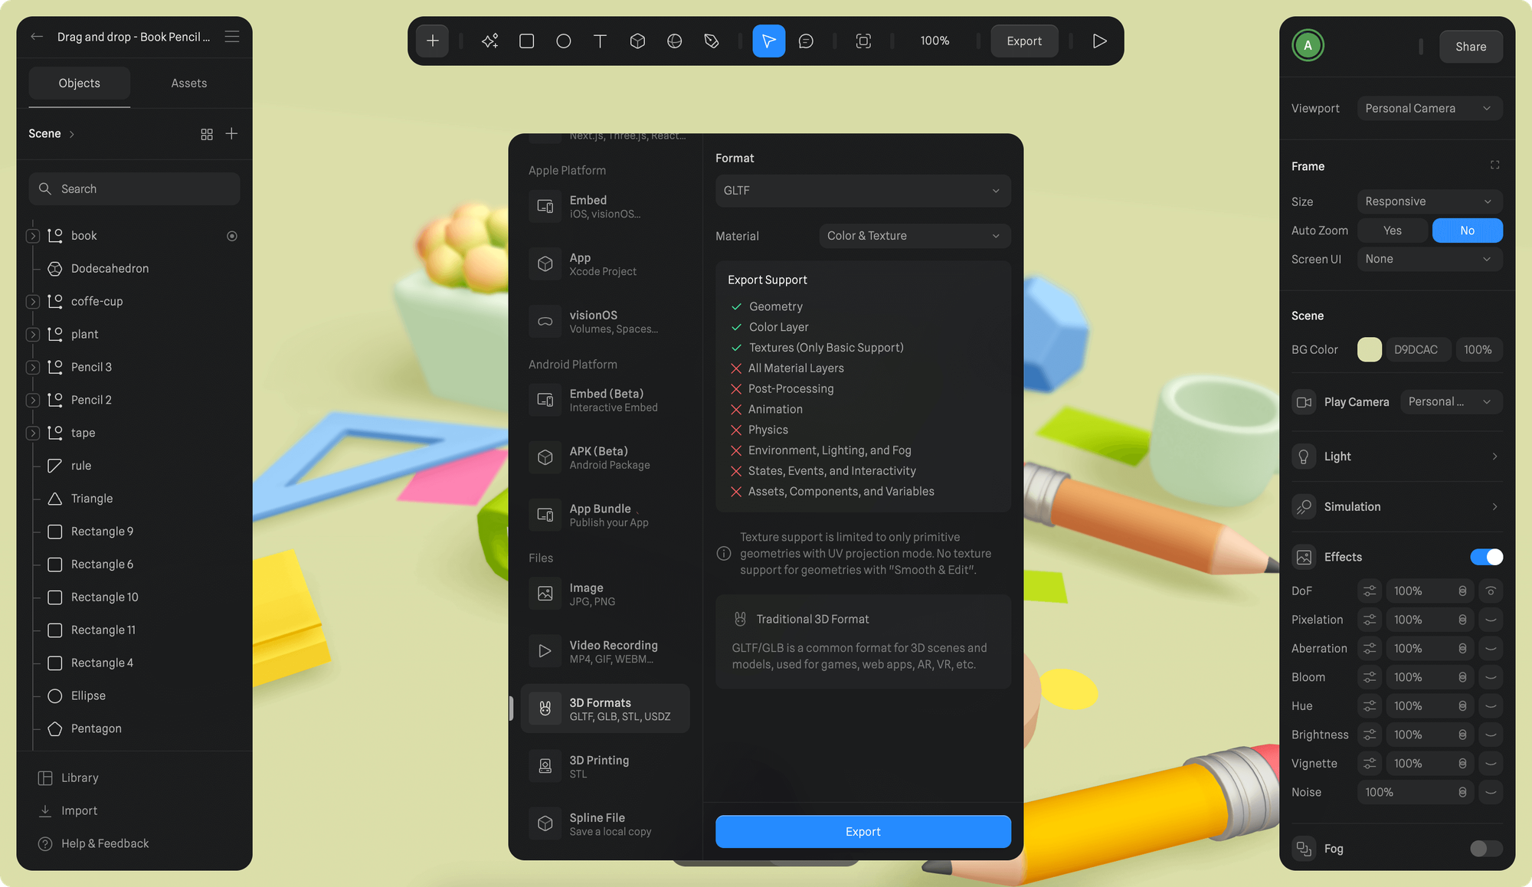Open the Material Color & Texture dropdown

pyautogui.click(x=914, y=236)
